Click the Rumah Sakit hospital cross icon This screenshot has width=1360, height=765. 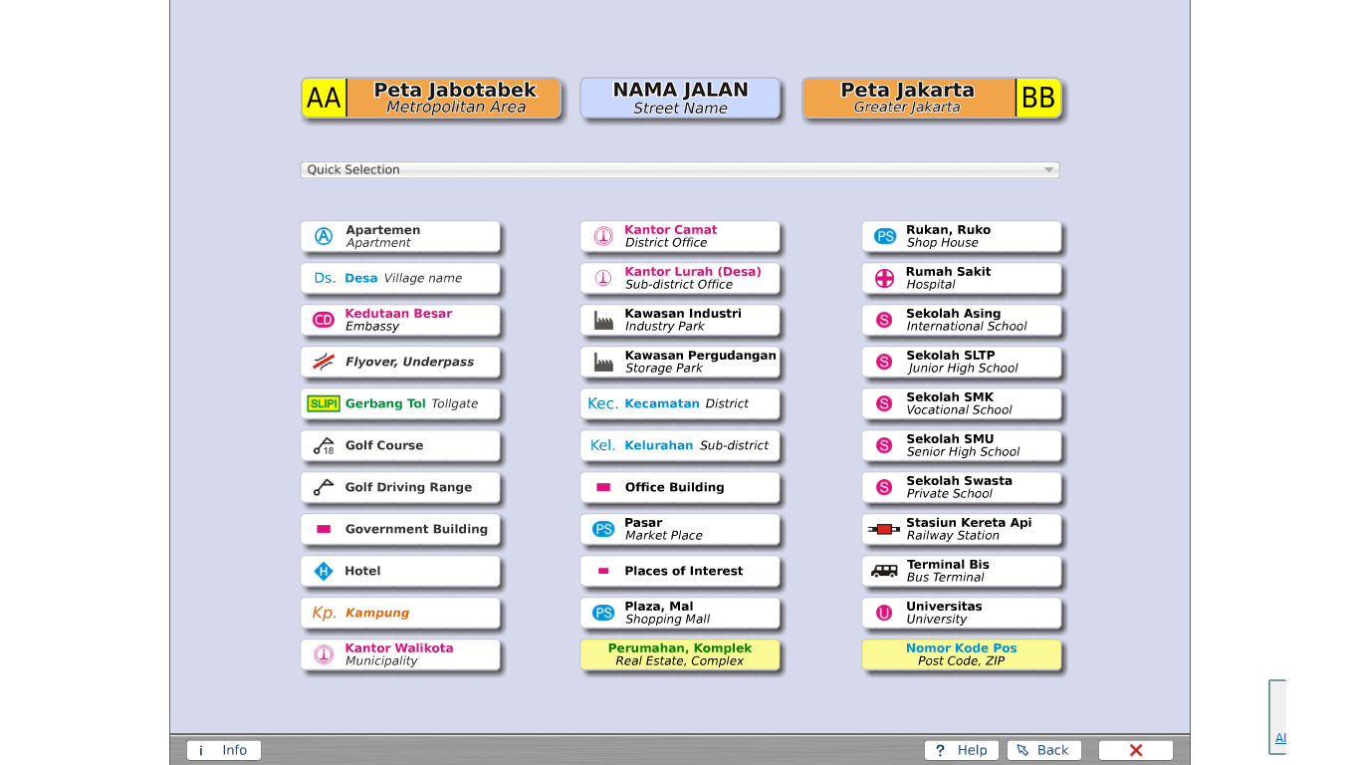pyautogui.click(x=884, y=278)
